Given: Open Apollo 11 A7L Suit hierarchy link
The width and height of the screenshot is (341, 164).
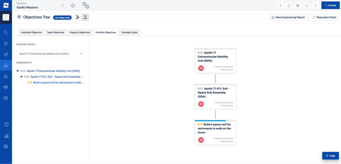Looking at the screenshot, I should 57,77.
